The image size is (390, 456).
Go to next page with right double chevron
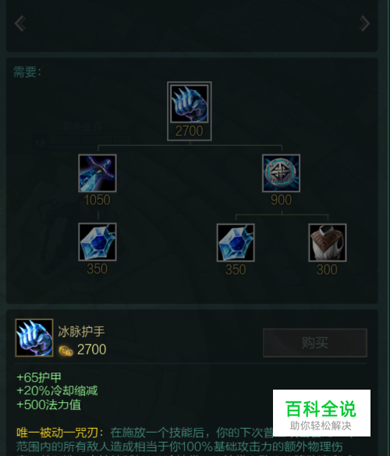364,23
